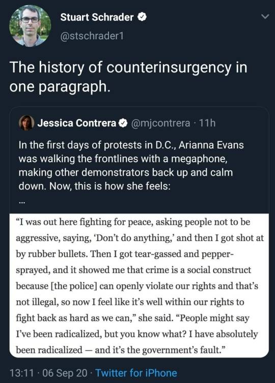Click the Jessica Contrera name in quoted tweet

[77, 123]
